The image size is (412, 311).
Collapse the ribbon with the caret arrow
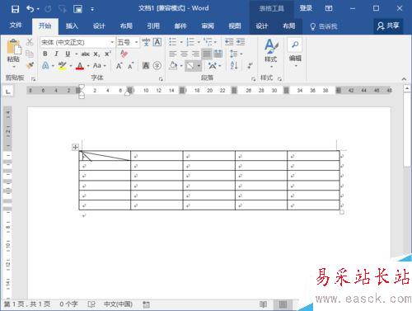(x=404, y=79)
